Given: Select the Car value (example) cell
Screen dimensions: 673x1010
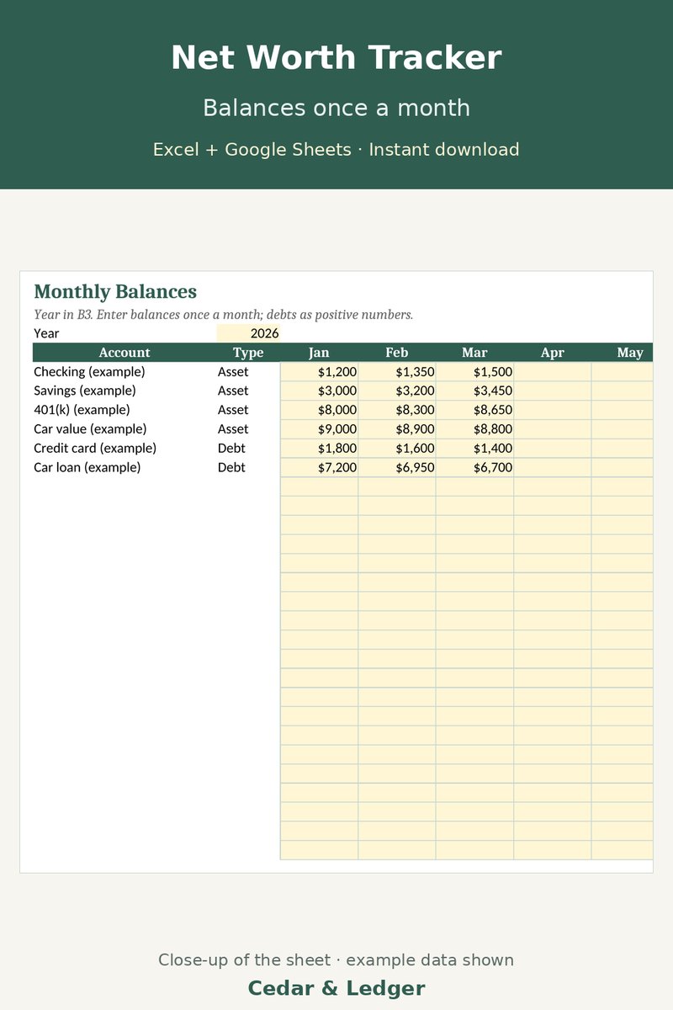Looking at the screenshot, I should point(125,428).
